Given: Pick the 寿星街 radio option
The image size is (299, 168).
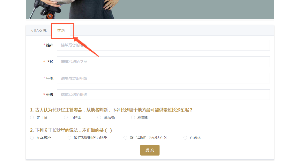Looking at the screenshot, I should [x=133, y=117].
